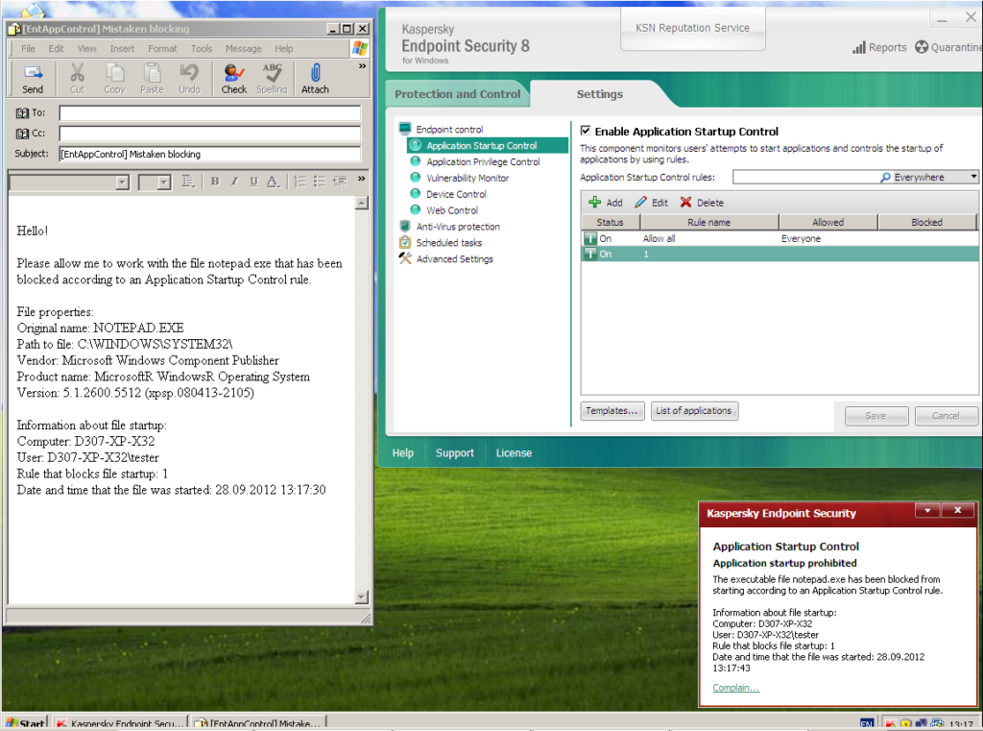Open License link in Kaspersky footer
This screenshot has height=731, width=983.
pos(514,453)
